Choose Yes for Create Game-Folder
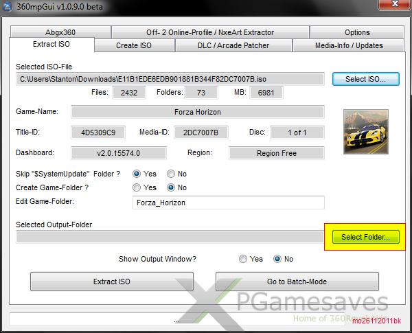This screenshot has height=333, width=412. pos(137,187)
